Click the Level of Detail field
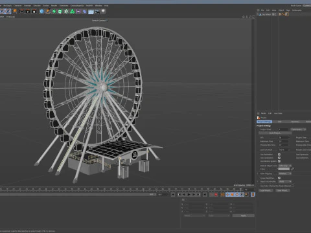311x233 pixels. [x=283, y=150]
